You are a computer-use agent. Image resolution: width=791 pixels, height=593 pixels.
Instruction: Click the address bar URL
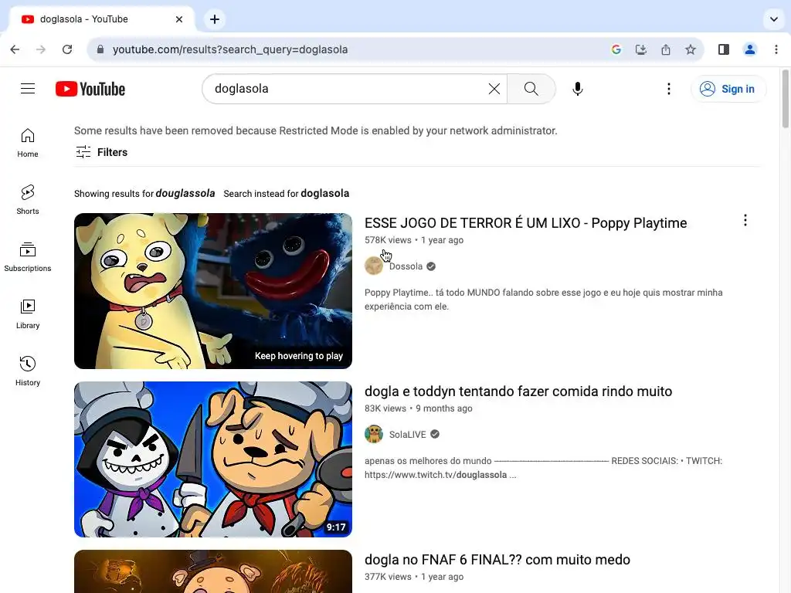[x=230, y=49]
